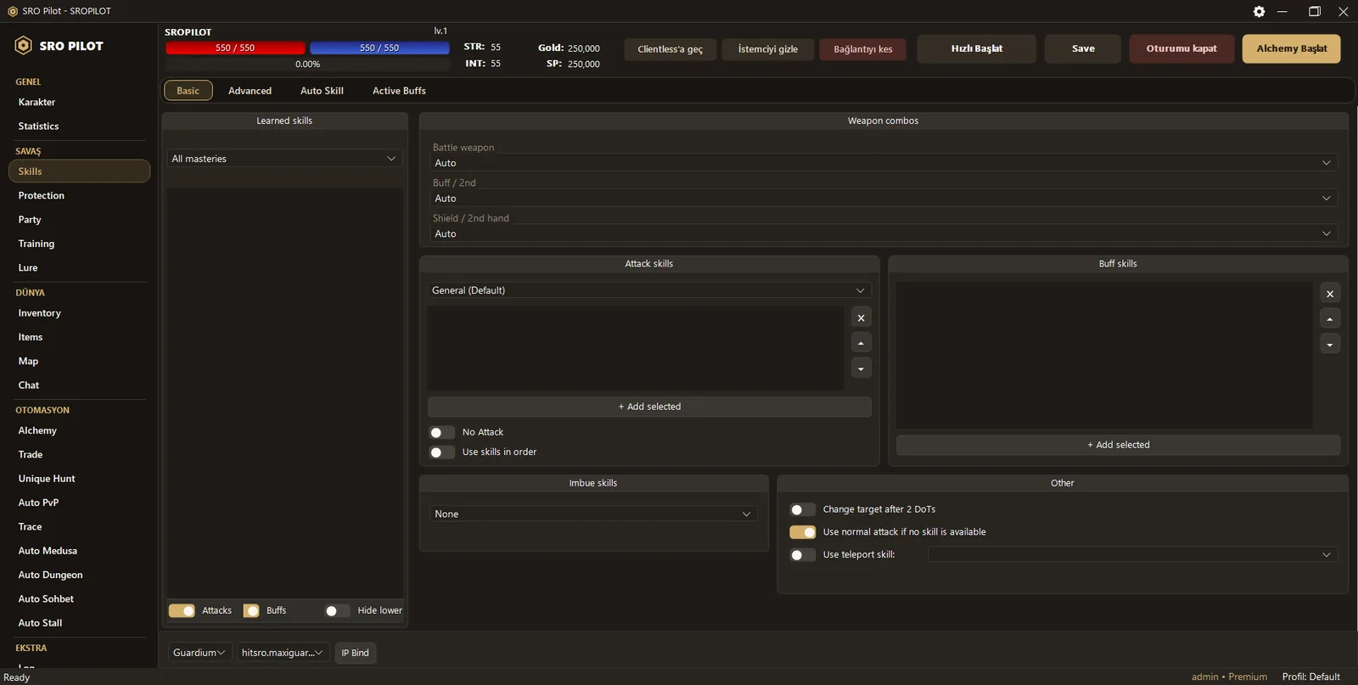Click Add selected under Buff skills
Screen dimensions: 1358x685
[x=1119, y=445]
